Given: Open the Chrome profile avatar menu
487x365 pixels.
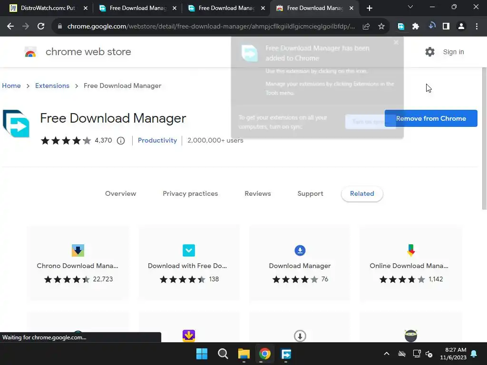Looking at the screenshot, I should pyautogui.click(x=461, y=27).
